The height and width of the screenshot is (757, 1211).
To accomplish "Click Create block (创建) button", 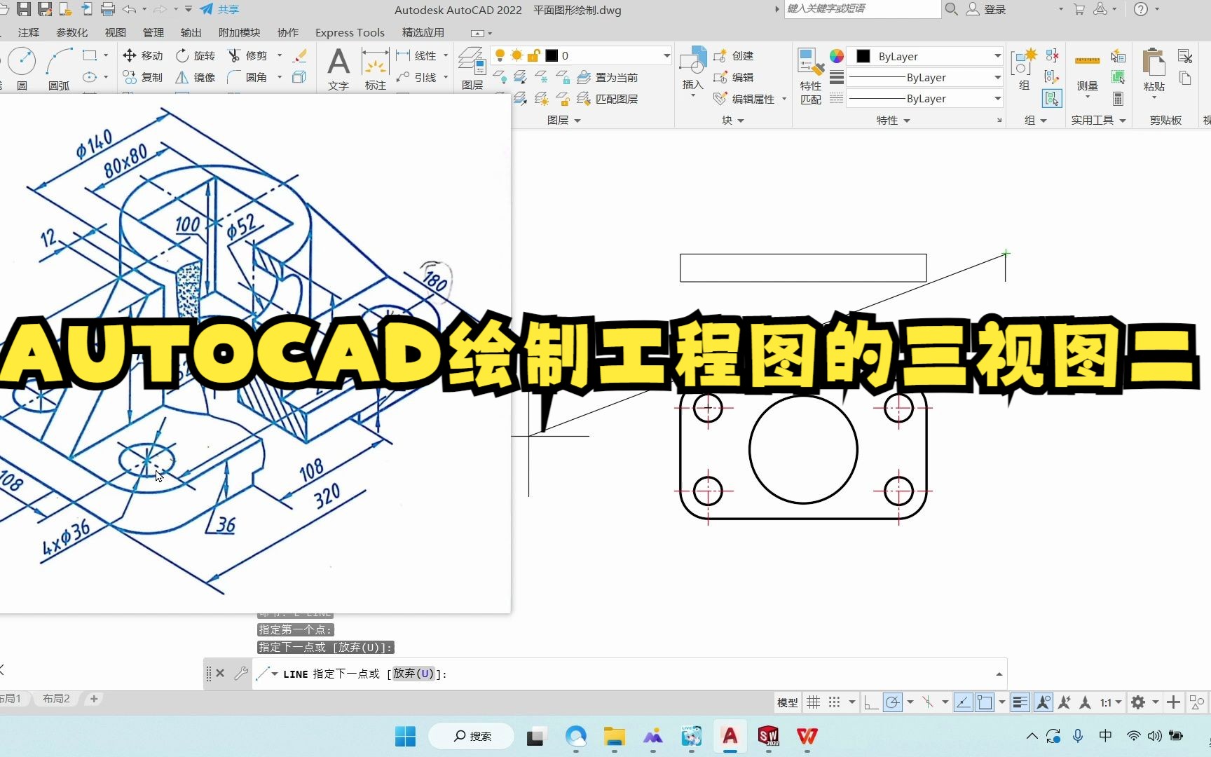I will [733, 55].
